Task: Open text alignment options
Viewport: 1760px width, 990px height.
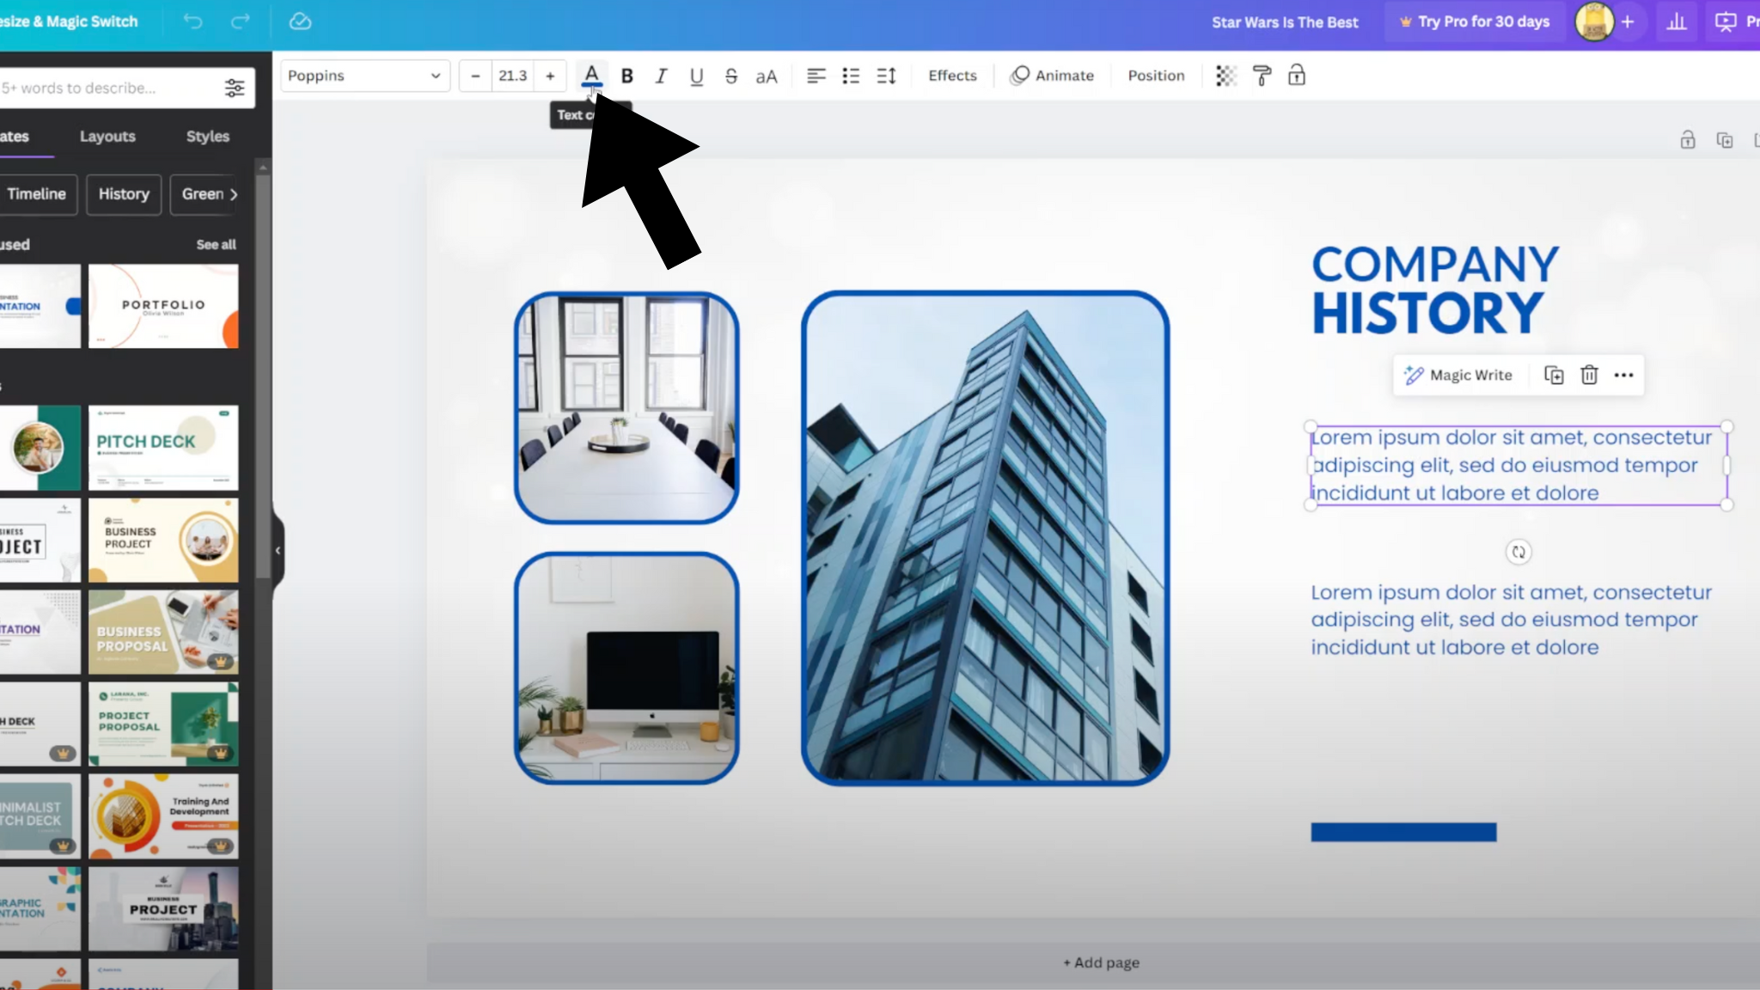Action: click(816, 76)
